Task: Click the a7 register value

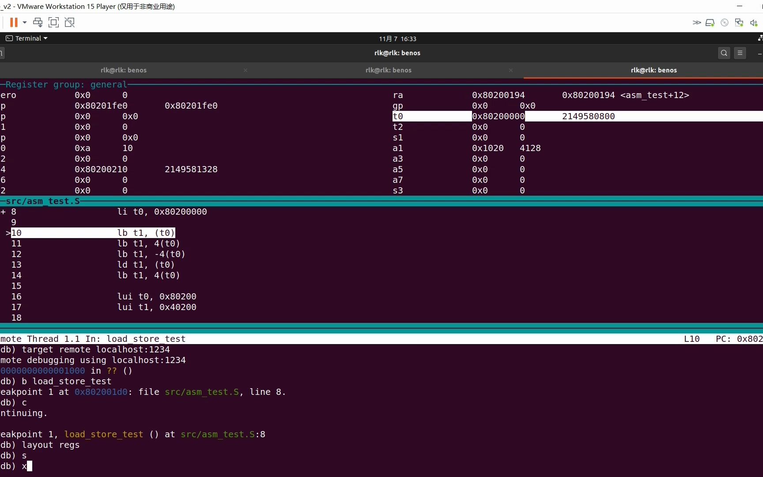Action: click(480, 180)
